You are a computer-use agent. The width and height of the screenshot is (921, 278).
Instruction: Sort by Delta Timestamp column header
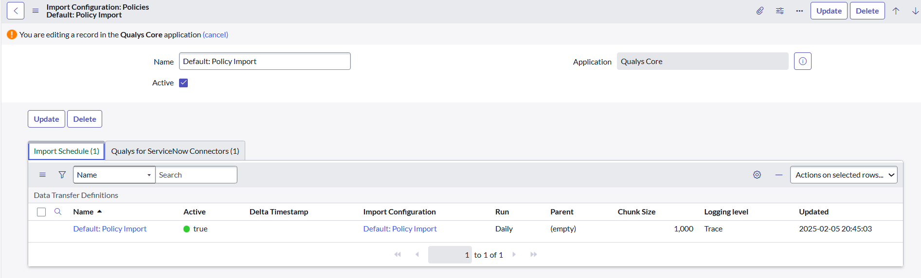pos(279,212)
